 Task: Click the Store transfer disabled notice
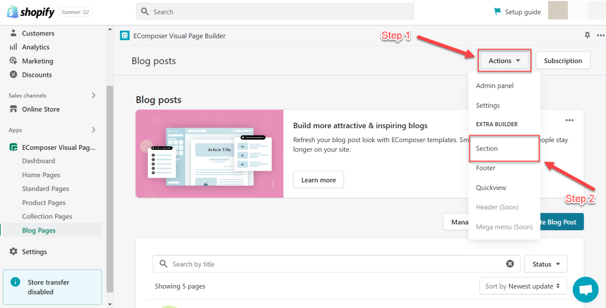click(x=53, y=287)
